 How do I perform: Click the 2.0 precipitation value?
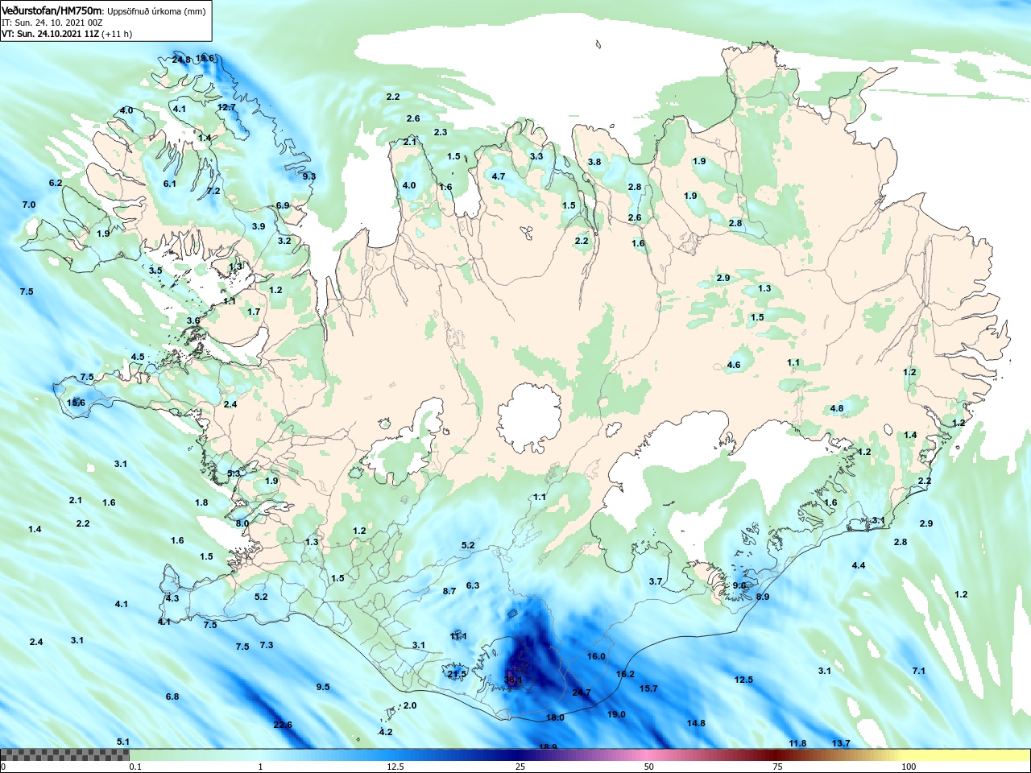click(x=410, y=705)
